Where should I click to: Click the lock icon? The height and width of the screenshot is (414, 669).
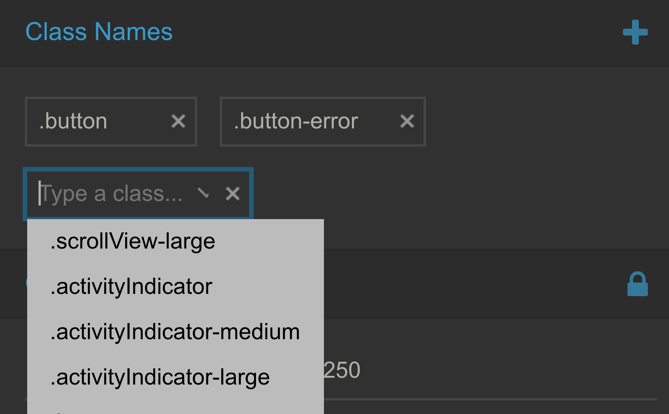click(637, 284)
